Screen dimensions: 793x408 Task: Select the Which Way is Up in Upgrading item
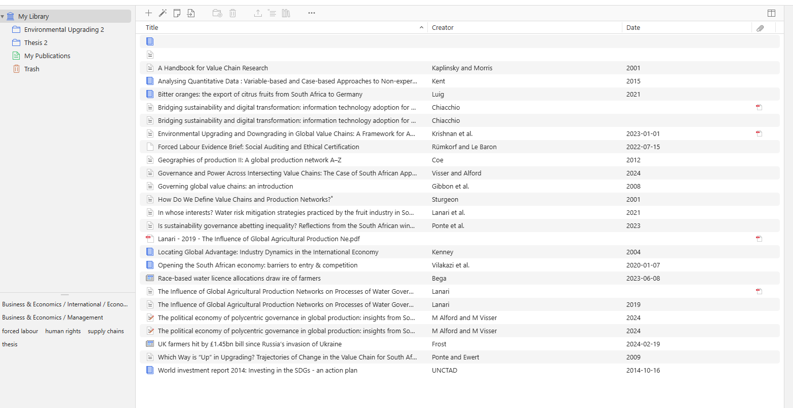(288, 357)
